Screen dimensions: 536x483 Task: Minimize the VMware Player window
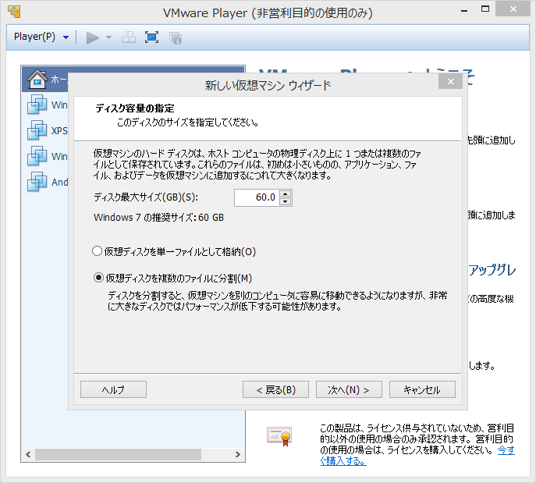pyautogui.click(x=464, y=10)
